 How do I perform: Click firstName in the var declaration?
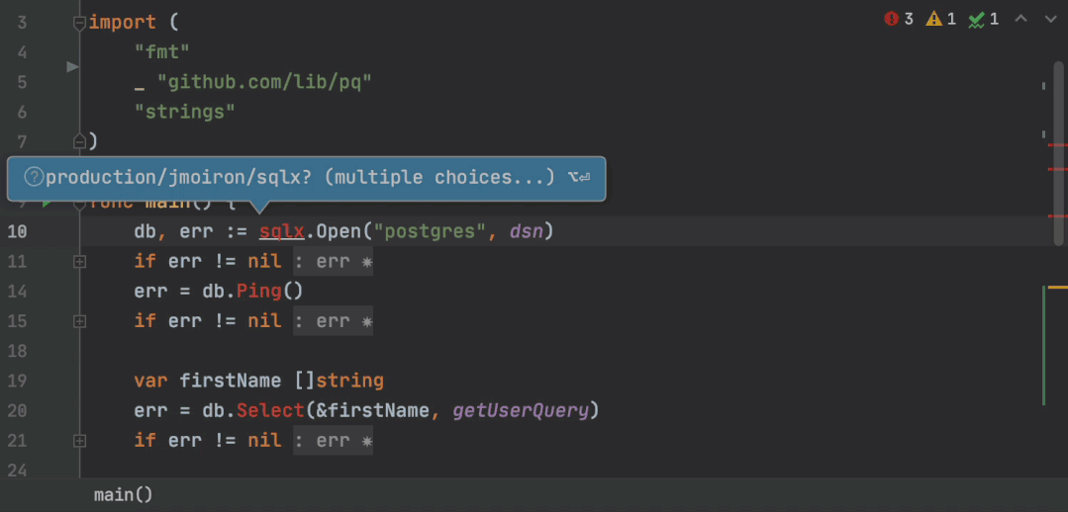[231, 381]
